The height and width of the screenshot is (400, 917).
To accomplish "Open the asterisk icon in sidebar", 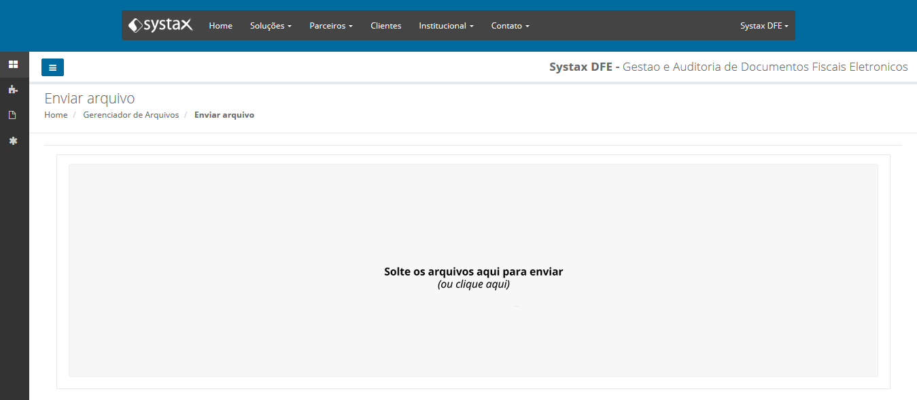I will (x=13, y=141).
